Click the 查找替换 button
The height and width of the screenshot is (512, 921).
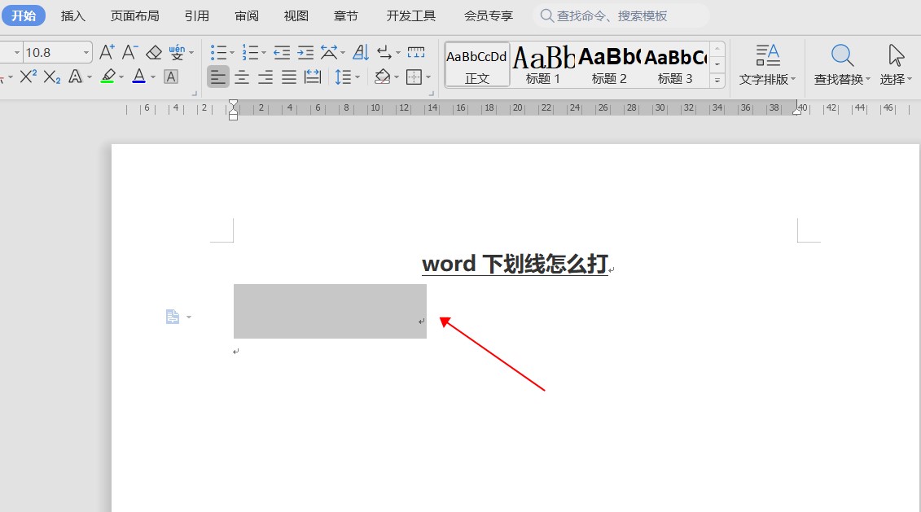pos(842,64)
